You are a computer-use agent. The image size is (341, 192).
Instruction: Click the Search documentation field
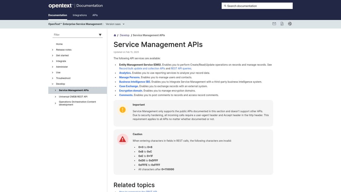257,6
